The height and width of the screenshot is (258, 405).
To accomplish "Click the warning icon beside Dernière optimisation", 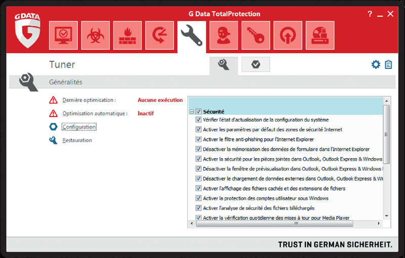I will pos(53,100).
